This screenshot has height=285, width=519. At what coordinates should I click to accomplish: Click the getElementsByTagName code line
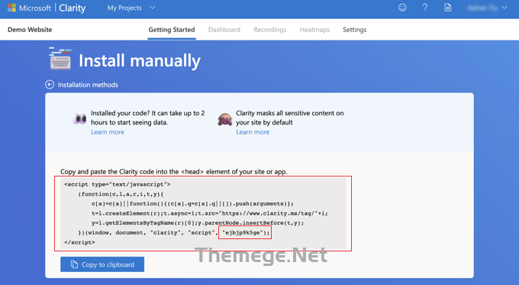(198, 223)
